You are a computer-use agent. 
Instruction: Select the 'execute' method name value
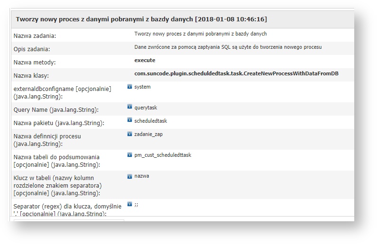(145, 60)
